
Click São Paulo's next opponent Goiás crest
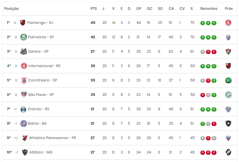pyautogui.click(x=228, y=95)
